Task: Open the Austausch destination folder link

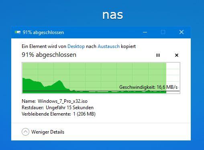Action: [x=108, y=46]
